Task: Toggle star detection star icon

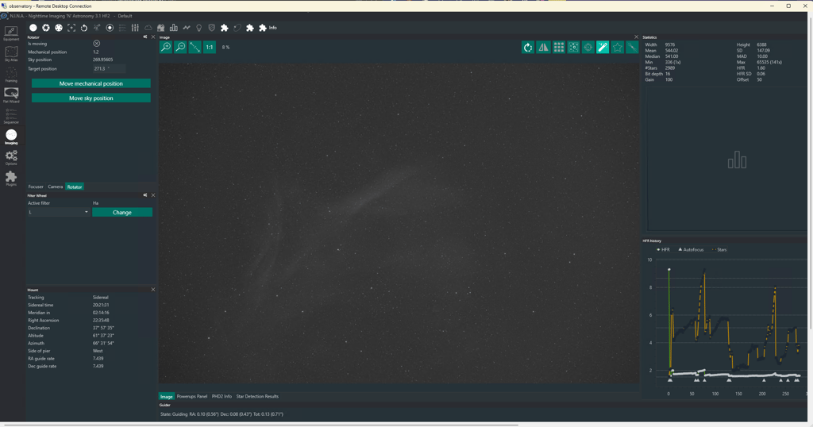Action: tap(618, 47)
